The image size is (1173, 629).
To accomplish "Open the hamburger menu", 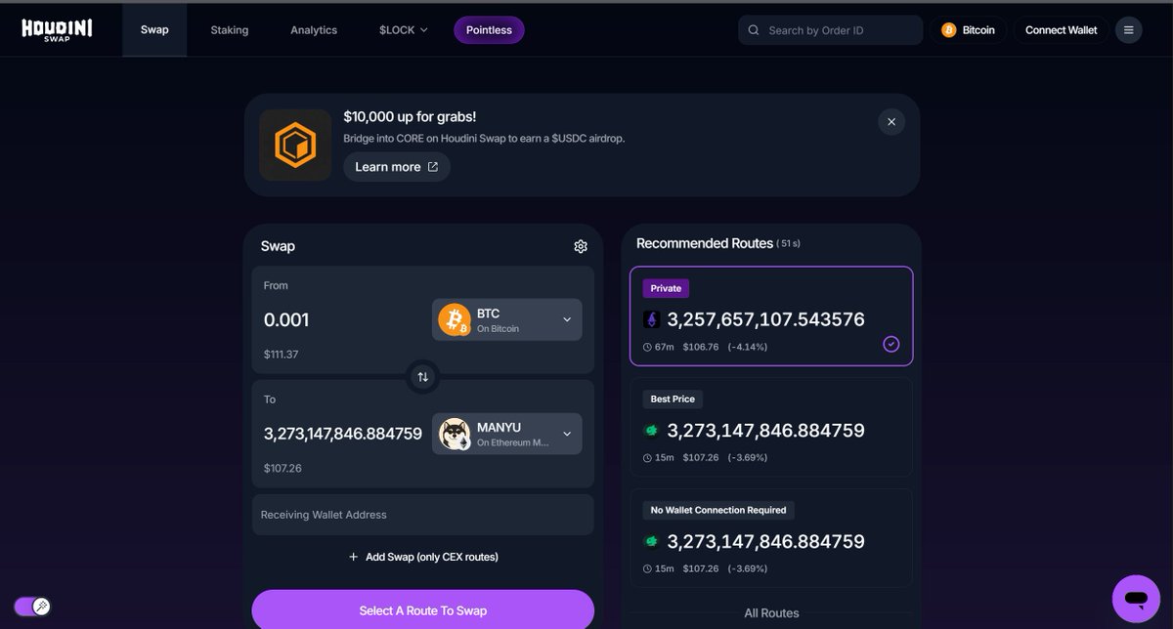I will pyautogui.click(x=1128, y=30).
